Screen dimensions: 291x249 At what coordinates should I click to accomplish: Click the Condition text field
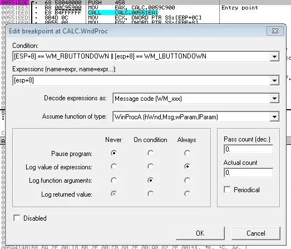tap(141, 56)
